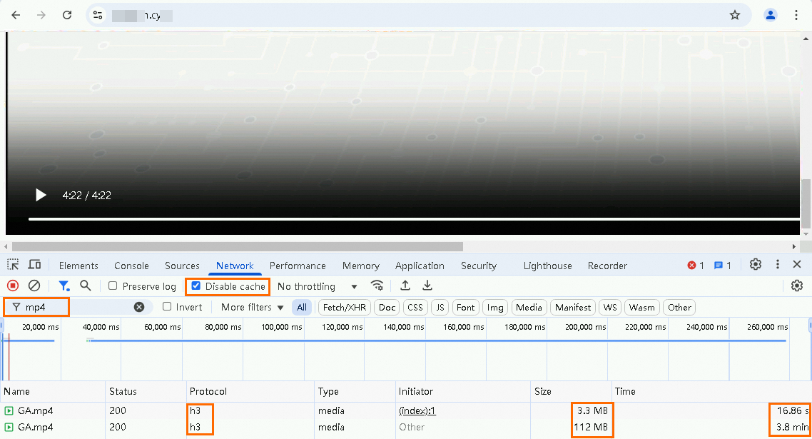This screenshot has width=812, height=439.
Task: Go back to the previous page
Action: coord(16,15)
